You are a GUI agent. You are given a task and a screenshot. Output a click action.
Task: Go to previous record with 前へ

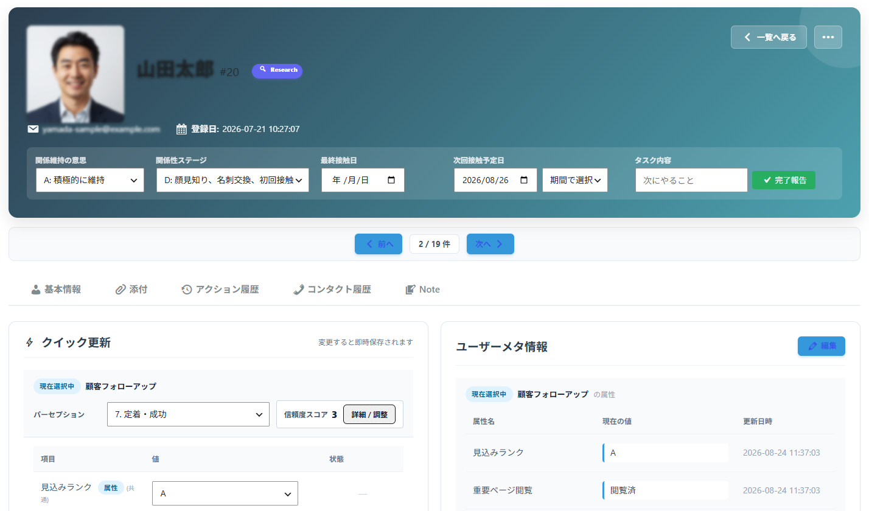pos(379,244)
